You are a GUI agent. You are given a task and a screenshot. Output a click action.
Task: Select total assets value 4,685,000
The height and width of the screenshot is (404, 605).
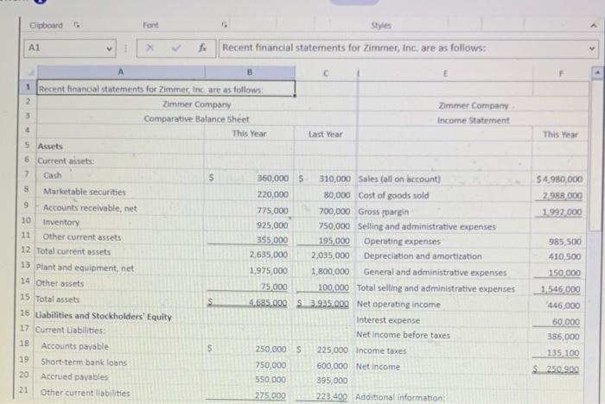(x=268, y=303)
